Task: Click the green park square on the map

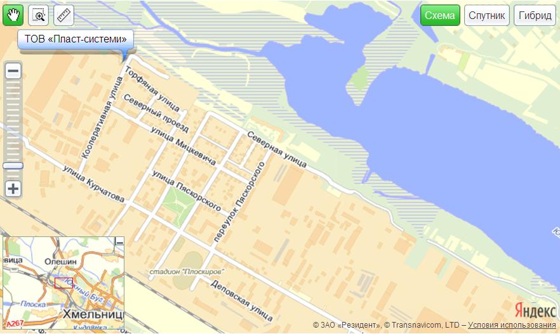Action: pyautogui.click(x=179, y=206)
